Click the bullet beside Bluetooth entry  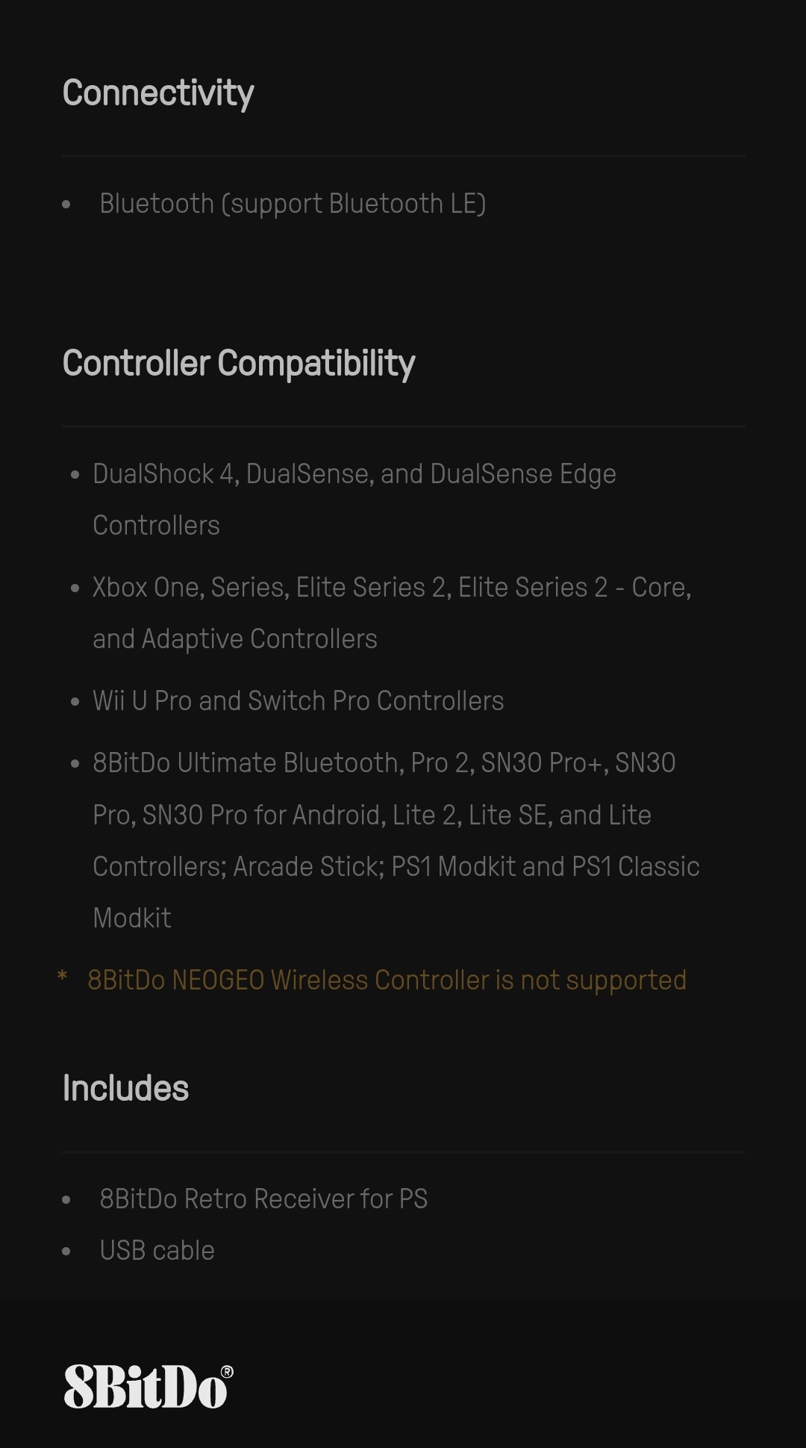coord(66,204)
